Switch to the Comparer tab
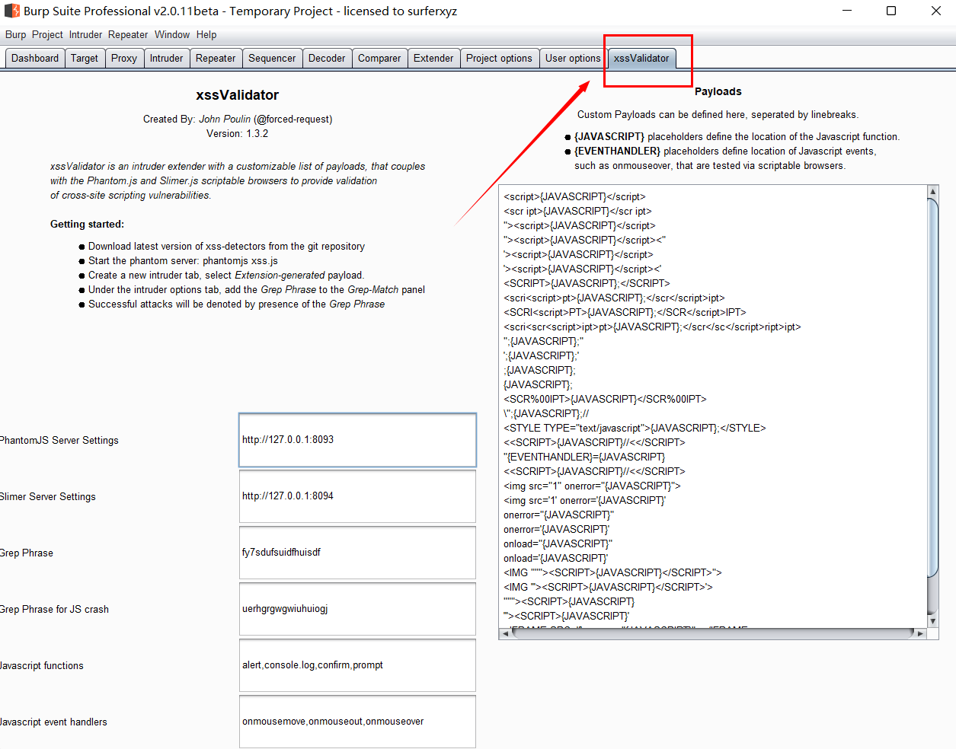Screen dimensions: 956x749 click(x=379, y=59)
